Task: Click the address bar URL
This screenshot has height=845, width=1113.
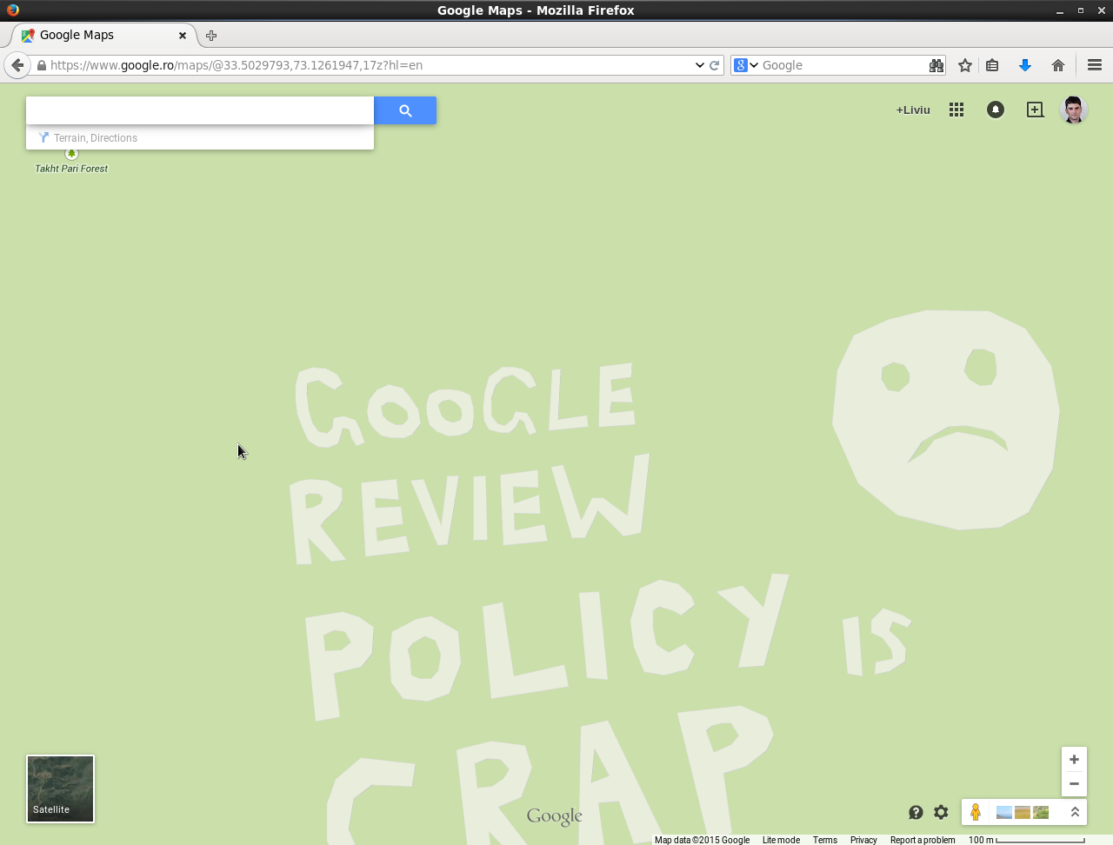Action: click(x=237, y=65)
